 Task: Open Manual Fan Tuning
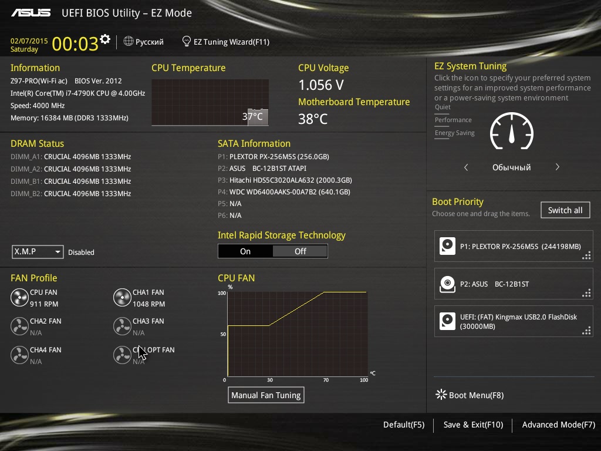tap(266, 395)
